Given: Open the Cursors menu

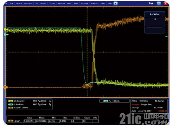Looking at the screenshot, I should pyautogui.click(x=52, y=4).
